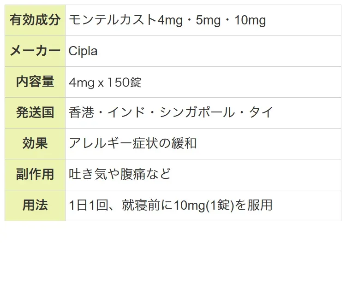Screen dimensions: 346x288
Task: Click the 内容量 header cell
Action: click(x=35, y=82)
